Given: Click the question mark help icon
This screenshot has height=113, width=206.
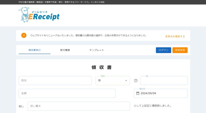Looking at the screenshot, I should coord(136,81).
